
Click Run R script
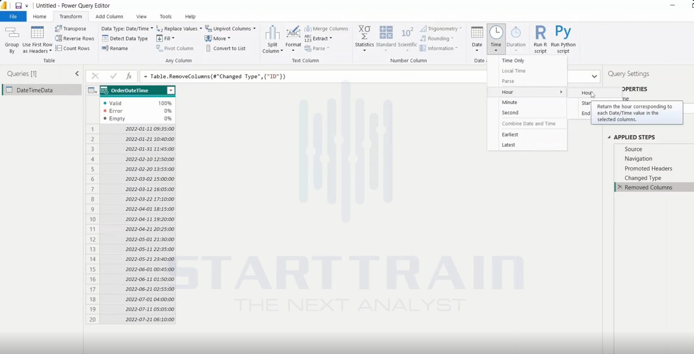coord(540,39)
